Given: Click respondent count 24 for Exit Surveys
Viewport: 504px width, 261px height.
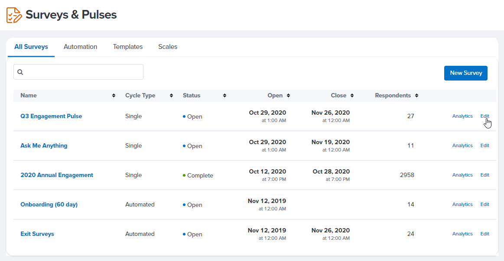Looking at the screenshot, I should pos(411,234).
